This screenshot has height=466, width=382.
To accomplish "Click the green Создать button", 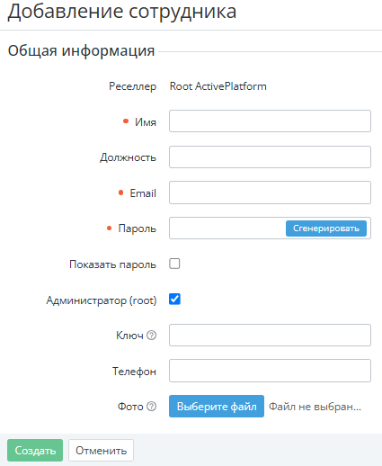I will (35, 450).
